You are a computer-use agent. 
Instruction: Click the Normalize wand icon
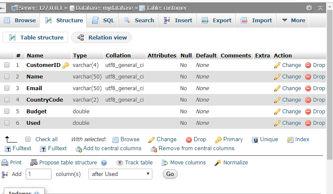pos(218,163)
